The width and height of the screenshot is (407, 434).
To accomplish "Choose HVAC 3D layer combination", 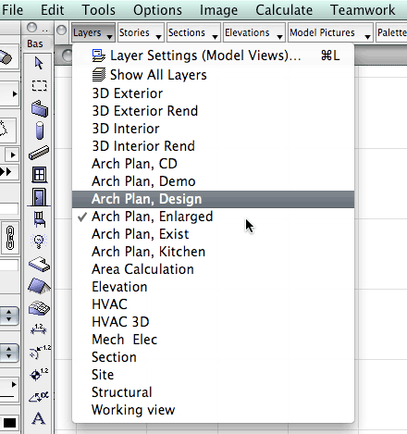I will click(x=213, y=322).
